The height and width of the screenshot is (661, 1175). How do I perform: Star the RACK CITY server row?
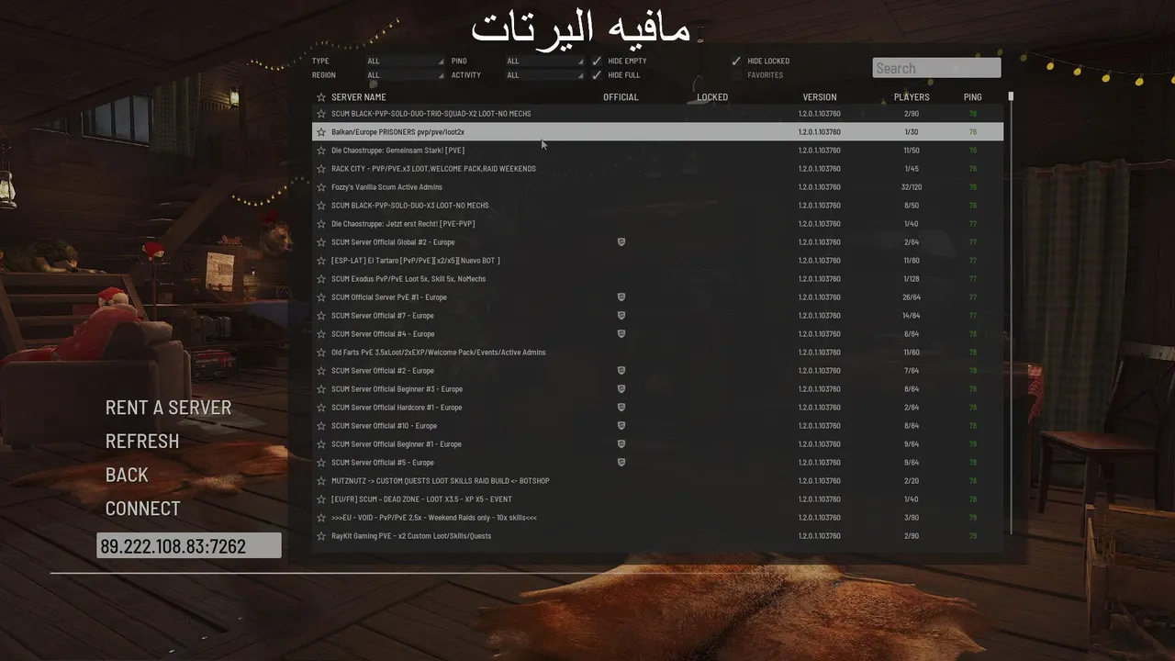321,169
